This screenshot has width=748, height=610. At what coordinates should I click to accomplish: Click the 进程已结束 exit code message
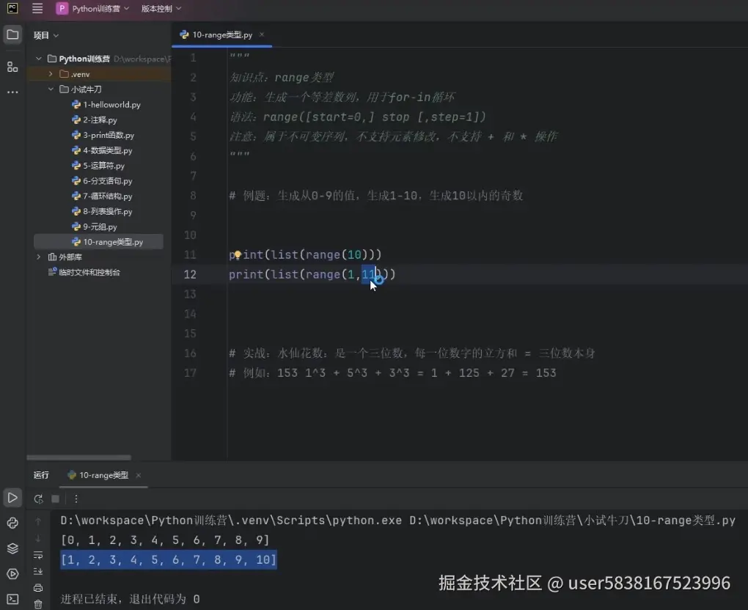pos(130,599)
